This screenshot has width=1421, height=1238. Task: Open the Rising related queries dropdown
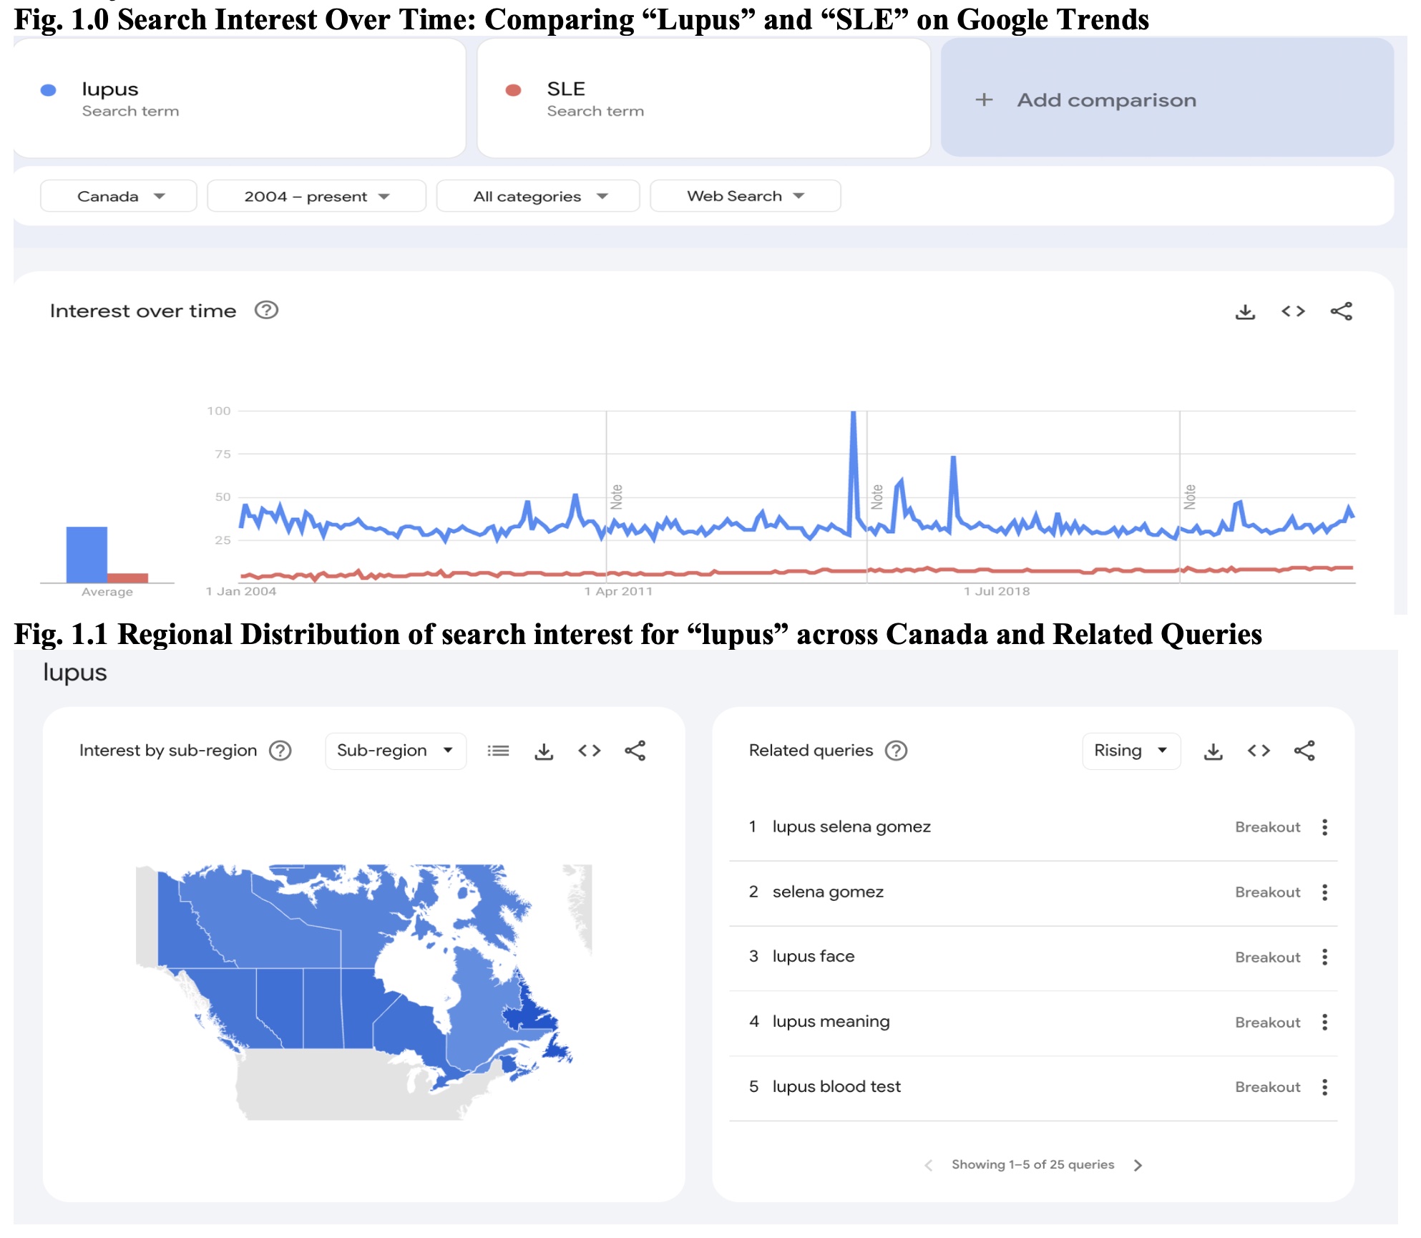click(1131, 751)
